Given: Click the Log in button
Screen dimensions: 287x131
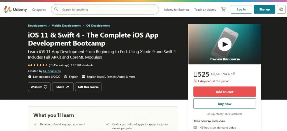Looking at the screenshot, I should click(241, 9).
